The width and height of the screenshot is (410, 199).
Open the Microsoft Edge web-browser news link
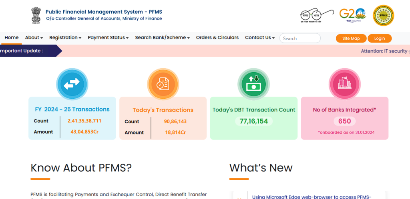[312, 197]
